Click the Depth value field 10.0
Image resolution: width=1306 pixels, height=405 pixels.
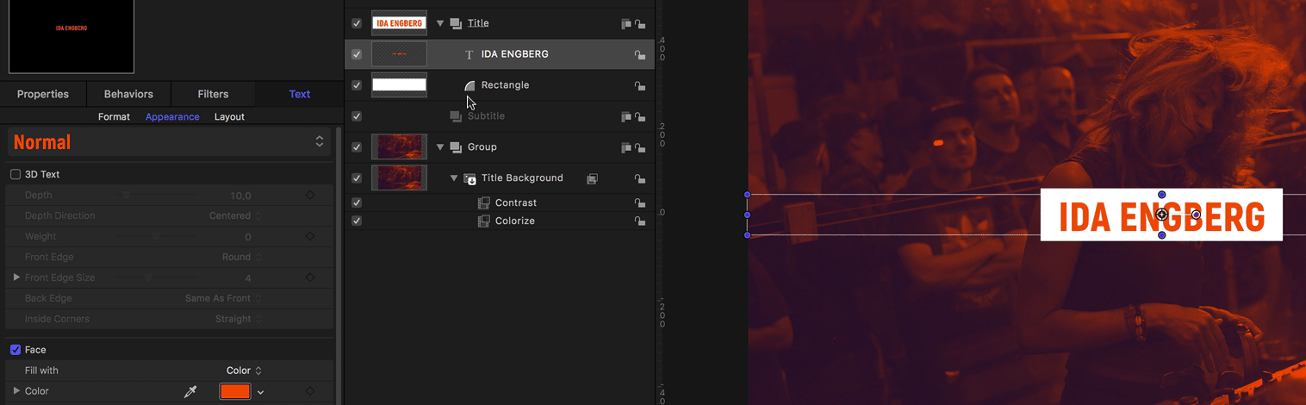pos(240,196)
